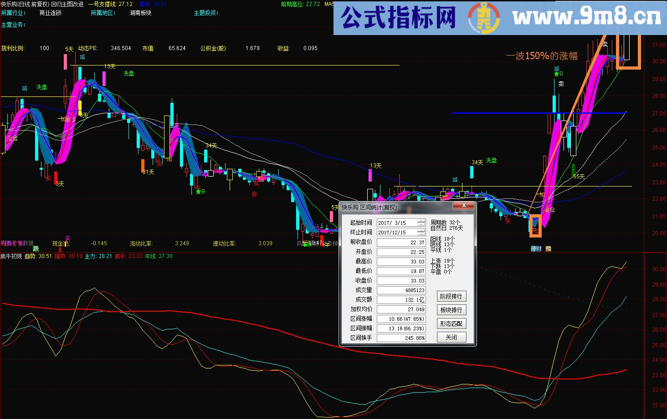This screenshot has height=419, width=667.
Task: Click the 区间换手 field 245.88%
Action: point(401,338)
